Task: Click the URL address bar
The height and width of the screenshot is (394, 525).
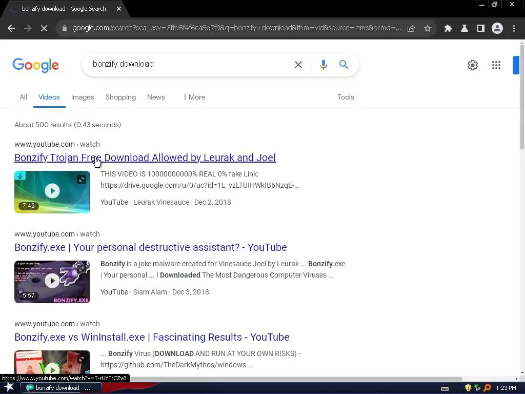Action: tap(236, 28)
